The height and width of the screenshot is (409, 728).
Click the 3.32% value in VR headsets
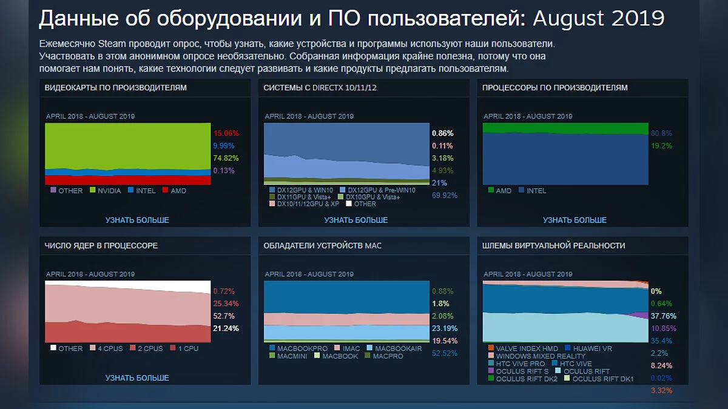pos(661,390)
